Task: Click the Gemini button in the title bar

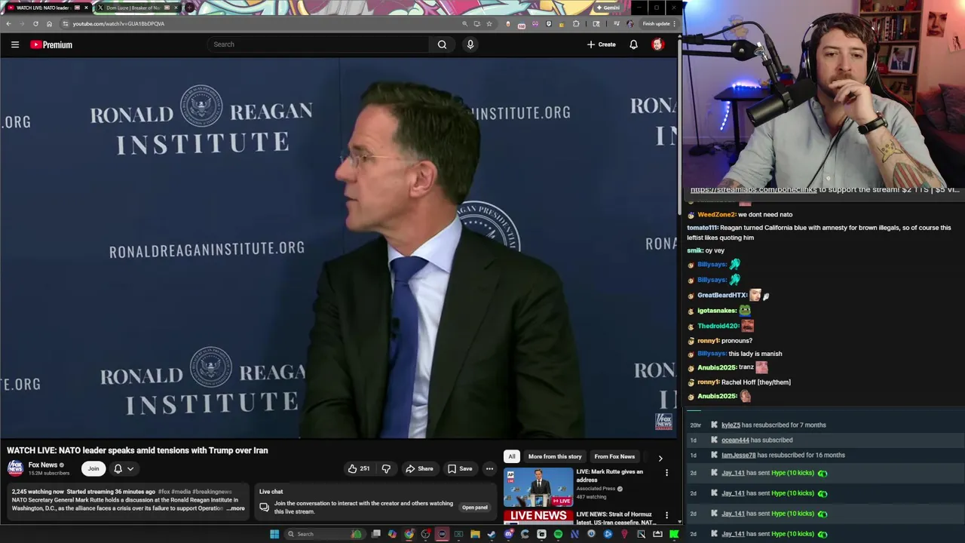Action: (x=608, y=8)
